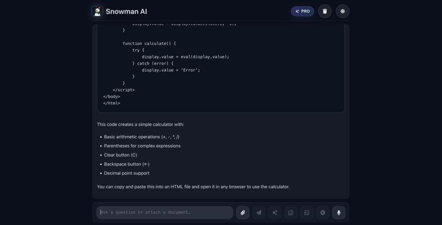
Task: Click the '</script>' closing tag line
Action: coord(124,90)
